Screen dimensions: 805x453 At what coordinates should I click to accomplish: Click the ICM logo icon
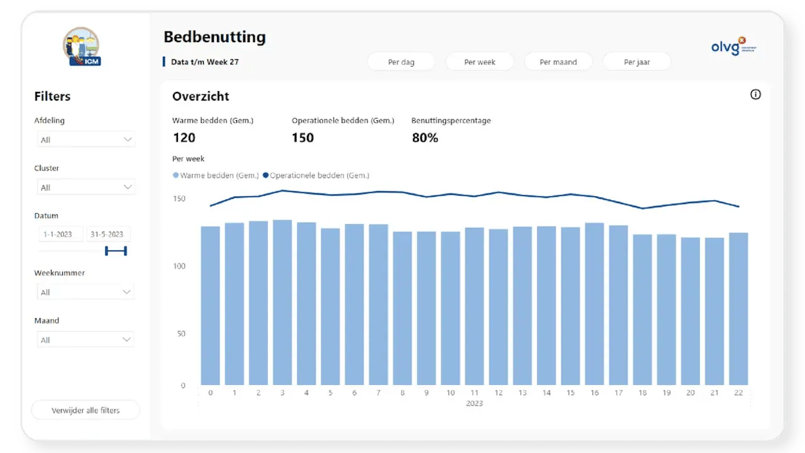82,48
